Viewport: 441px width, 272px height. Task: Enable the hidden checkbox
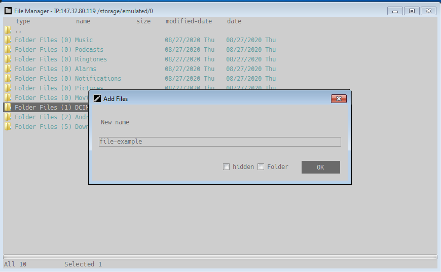(226, 166)
